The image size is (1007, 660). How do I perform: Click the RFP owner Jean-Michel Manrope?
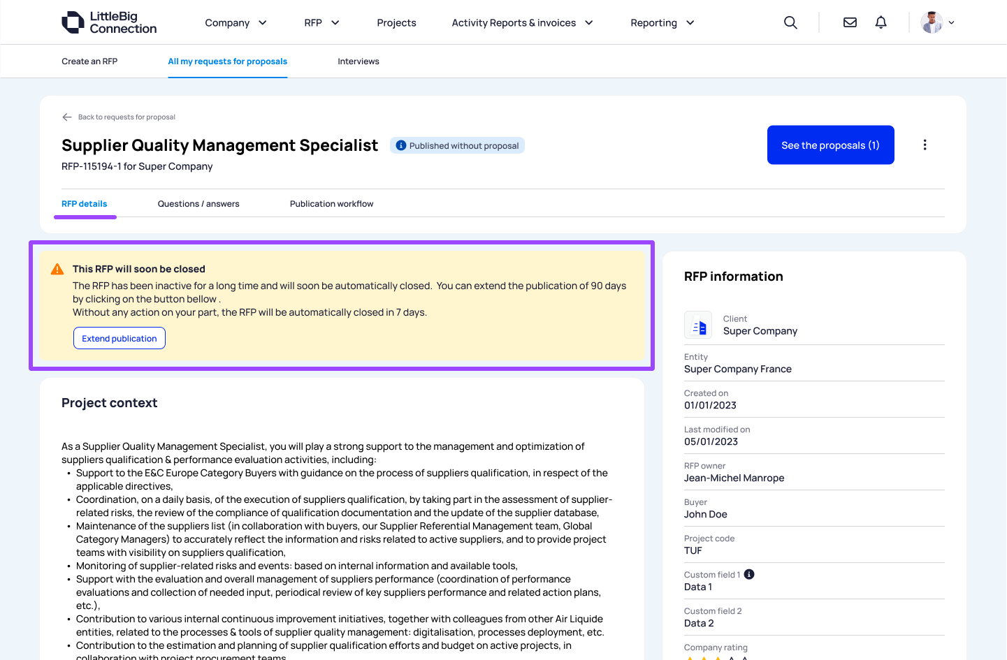click(734, 478)
